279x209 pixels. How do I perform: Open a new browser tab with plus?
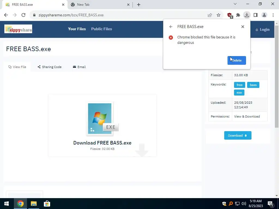(139, 5)
